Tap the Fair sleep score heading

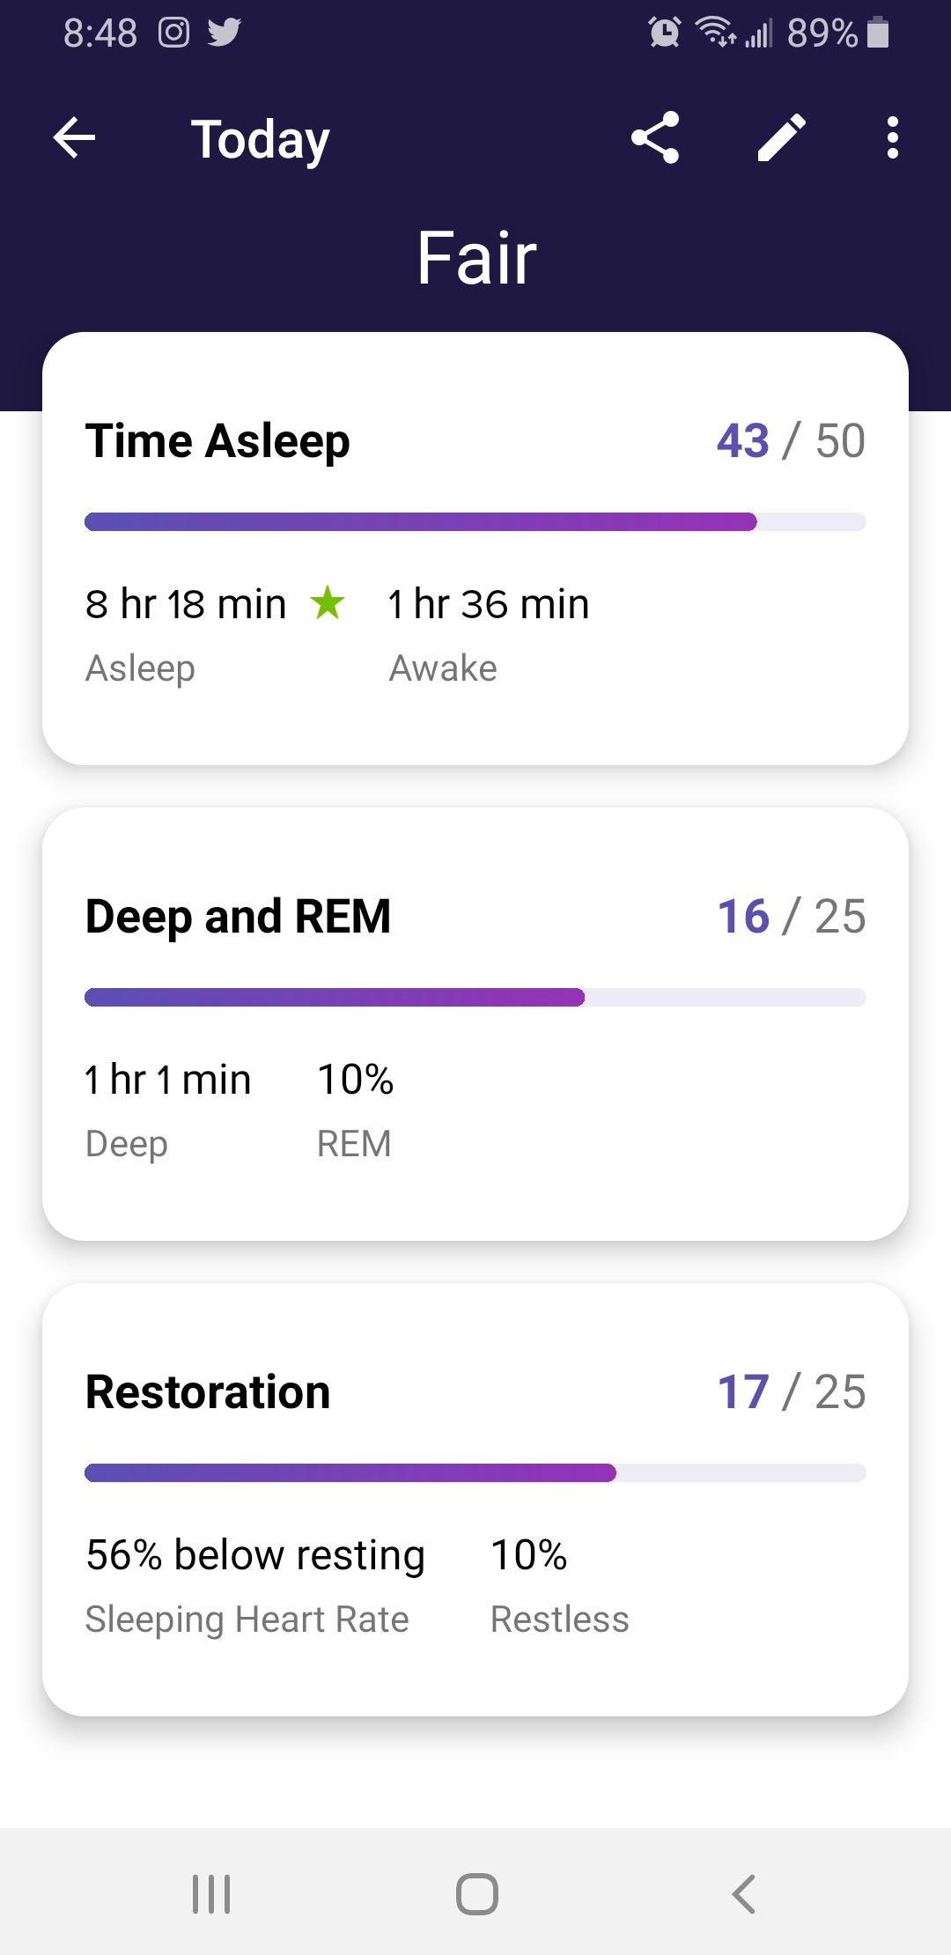pos(476,258)
